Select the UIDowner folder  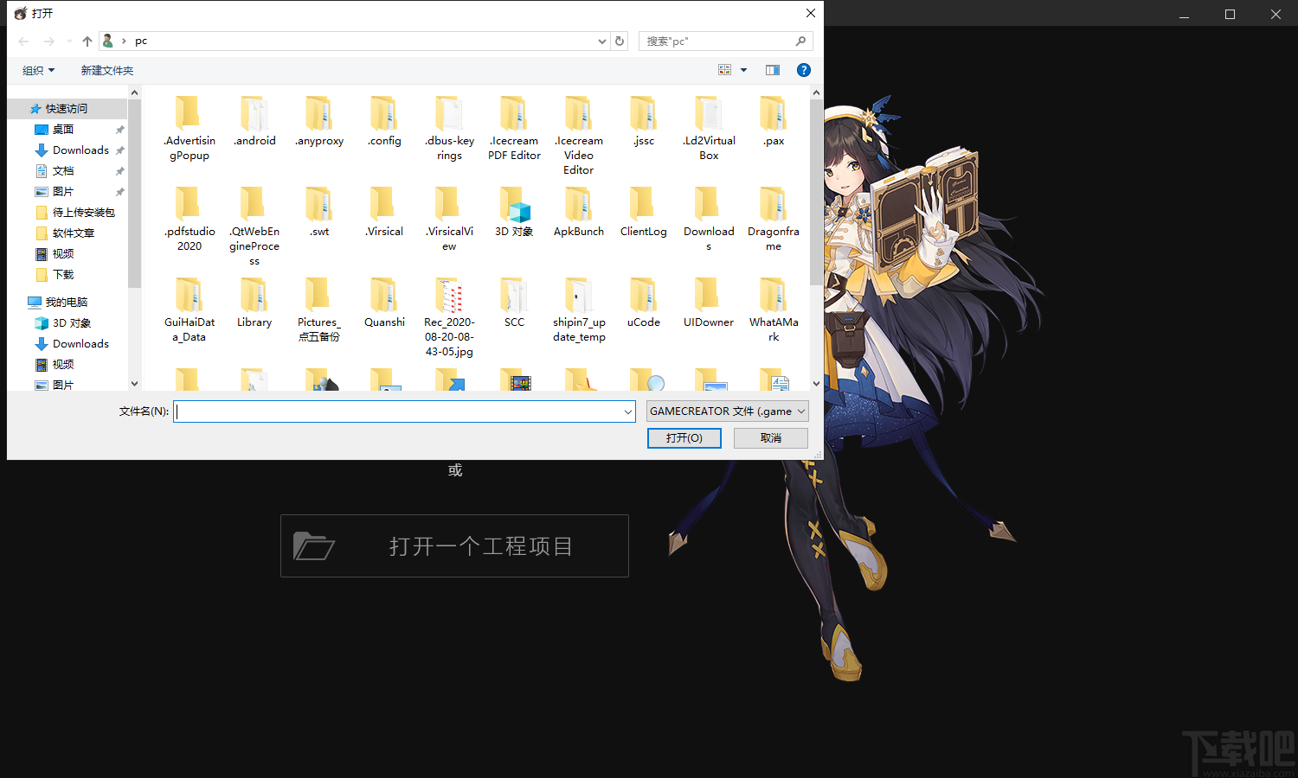pyautogui.click(x=709, y=303)
